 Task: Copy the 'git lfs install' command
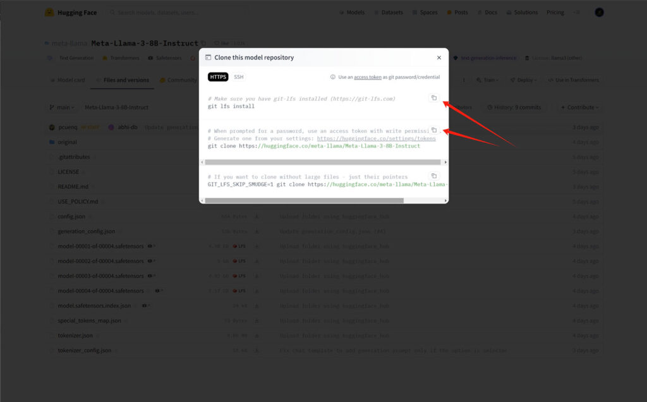(x=433, y=98)
